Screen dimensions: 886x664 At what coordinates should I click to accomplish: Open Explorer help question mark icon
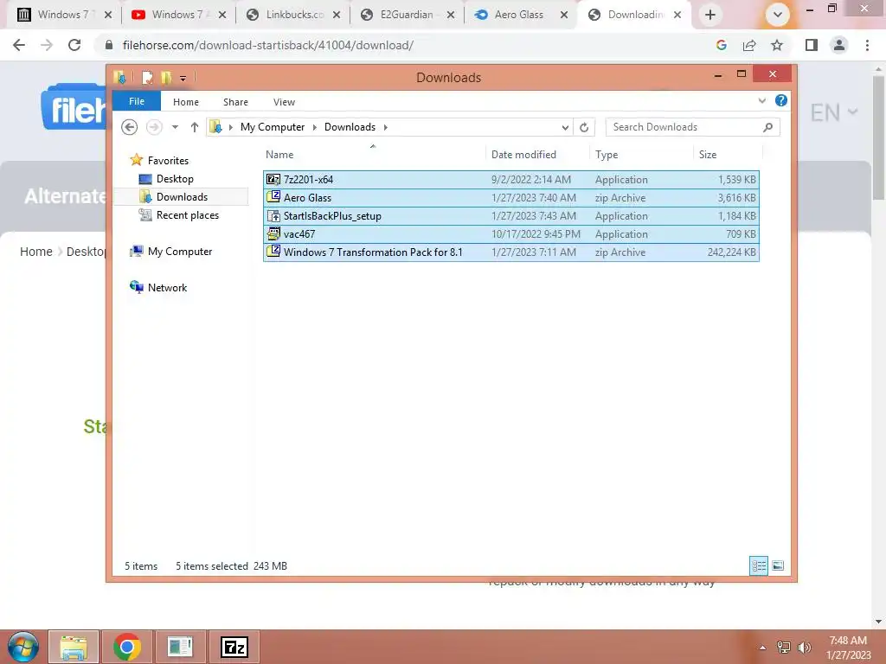tap(781, 100)
